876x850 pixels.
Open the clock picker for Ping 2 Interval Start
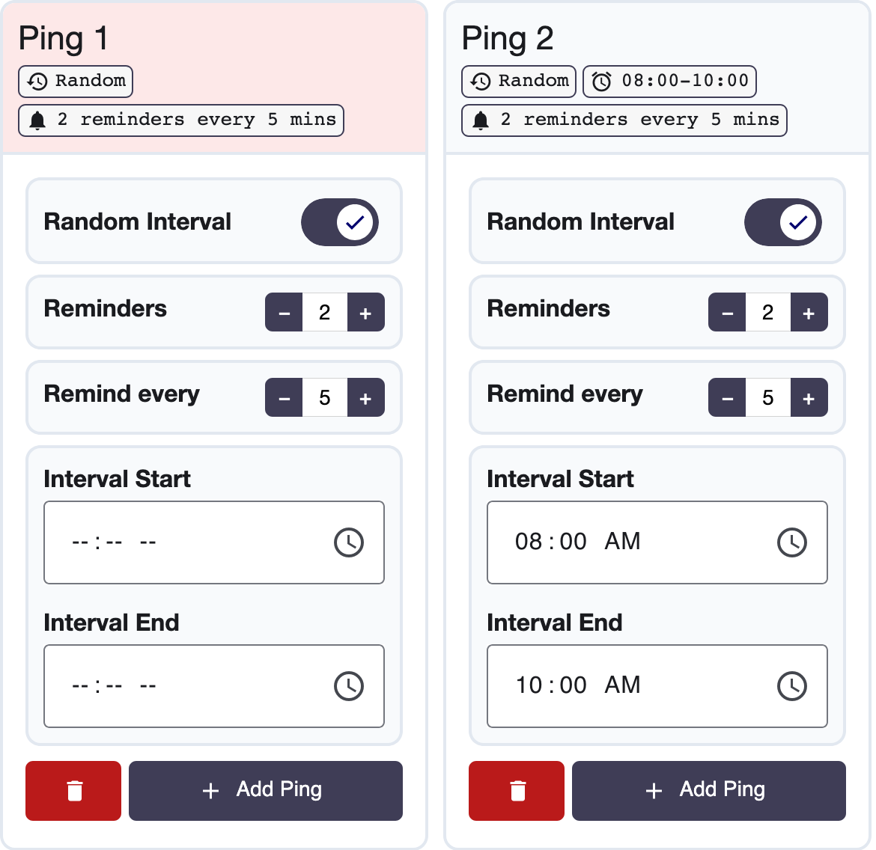pyautogui.click(x=793, y=542)
